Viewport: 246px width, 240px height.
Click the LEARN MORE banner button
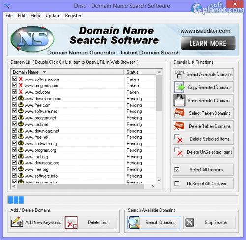click(208, 43)
